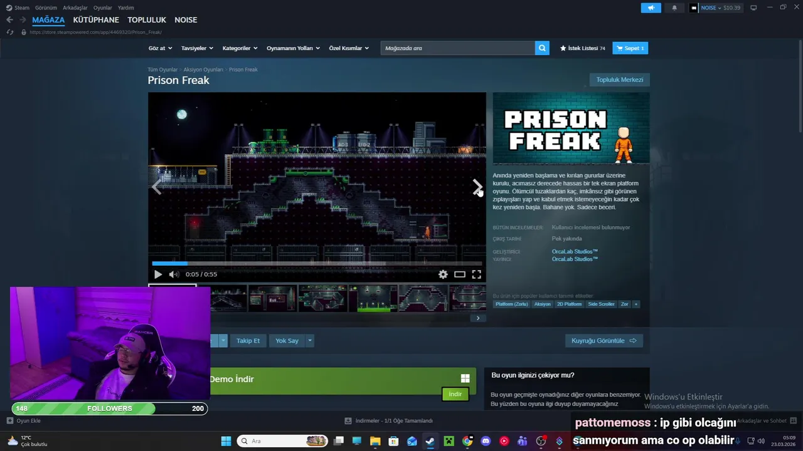803x451 pixels.
Task: Select the 2D Platform tag
Action: (x=569, y=304)
